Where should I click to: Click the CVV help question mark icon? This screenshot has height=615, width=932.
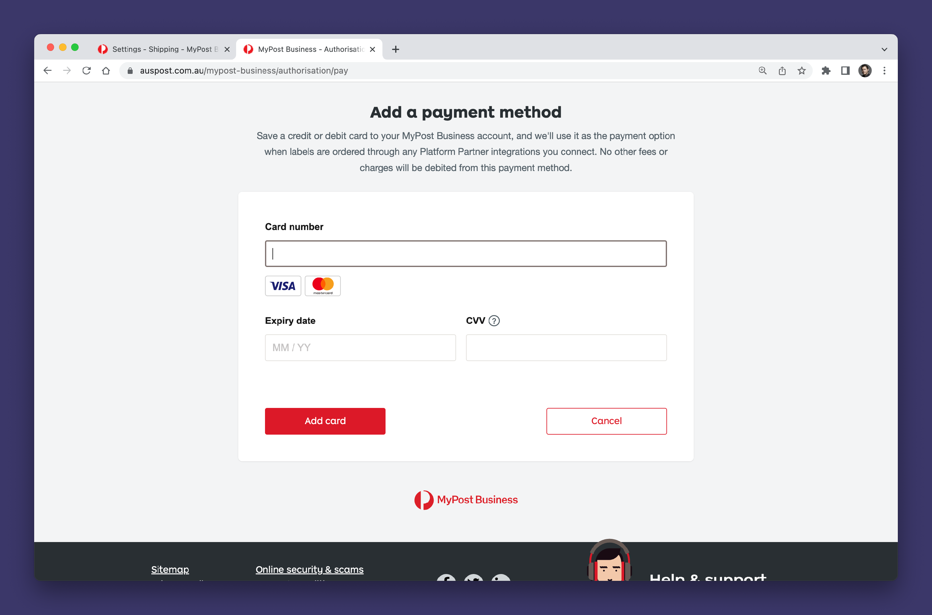[494, 321]
